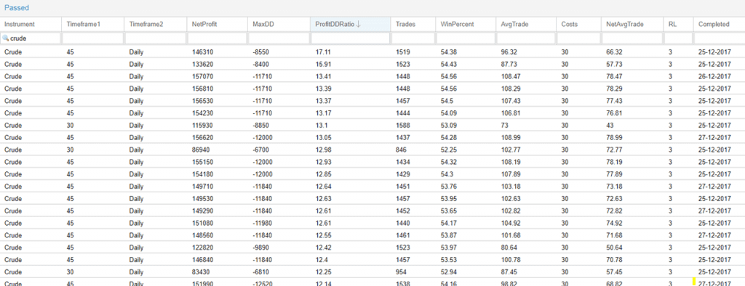Screen dimensions: 745x286
Task: Select MaxDD value -8550
Action: pos(262,52)
